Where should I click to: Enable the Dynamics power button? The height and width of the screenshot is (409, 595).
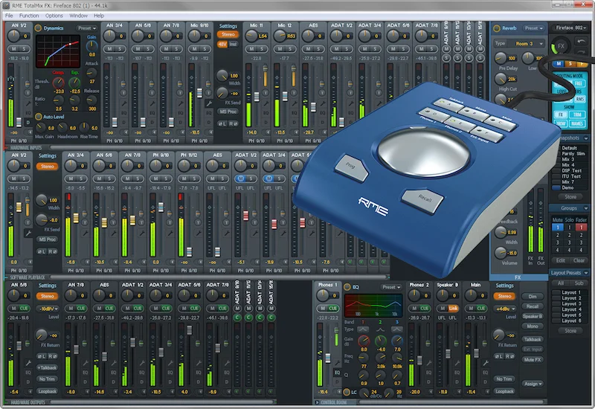point(38,28)
